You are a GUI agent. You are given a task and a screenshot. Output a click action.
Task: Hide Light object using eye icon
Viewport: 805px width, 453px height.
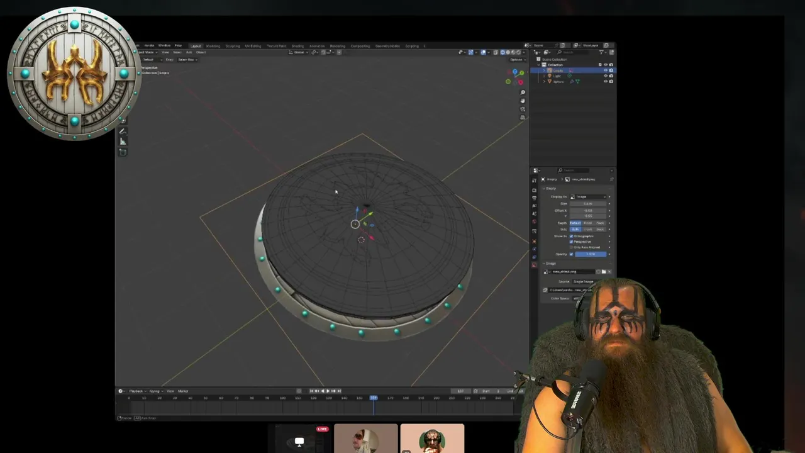point(606,76)
